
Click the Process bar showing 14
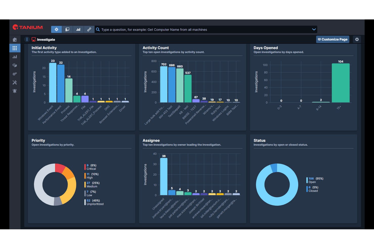click(x=69, y=91)
